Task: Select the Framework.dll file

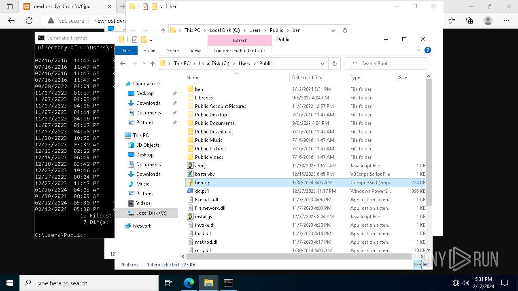Action: (210, 208)
